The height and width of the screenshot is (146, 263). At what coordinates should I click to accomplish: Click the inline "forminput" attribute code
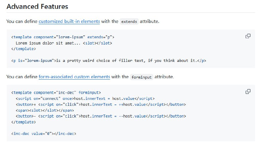pyautogui.click(x=141, y=77)
